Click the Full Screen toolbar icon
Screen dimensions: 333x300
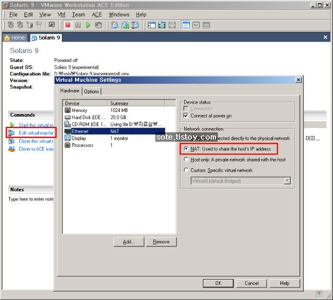(x=162, y=25)
